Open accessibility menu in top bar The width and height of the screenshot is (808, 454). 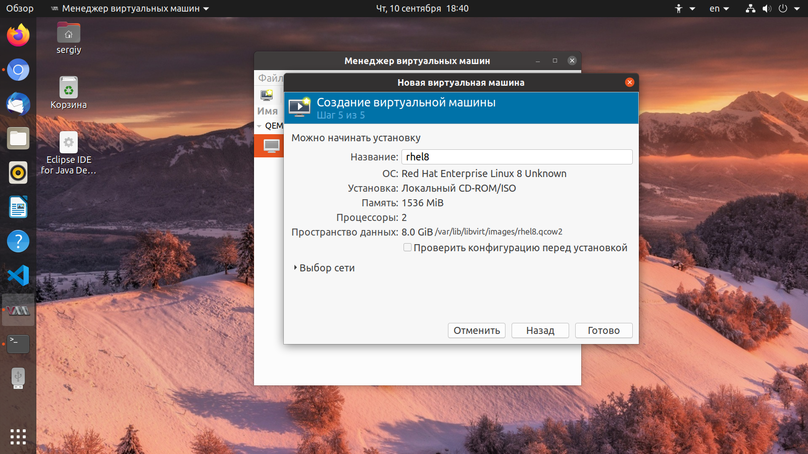click(679, 9)
